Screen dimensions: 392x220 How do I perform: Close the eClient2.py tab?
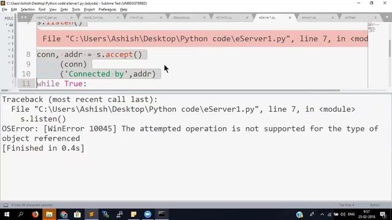tap(247, 18)
